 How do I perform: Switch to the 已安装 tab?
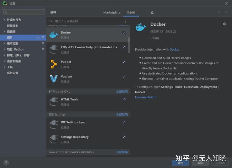tap(131, 13)
